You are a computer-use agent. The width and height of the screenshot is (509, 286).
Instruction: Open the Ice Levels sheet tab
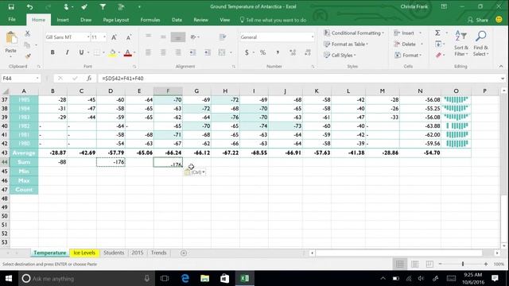click(x=84, y=253)
